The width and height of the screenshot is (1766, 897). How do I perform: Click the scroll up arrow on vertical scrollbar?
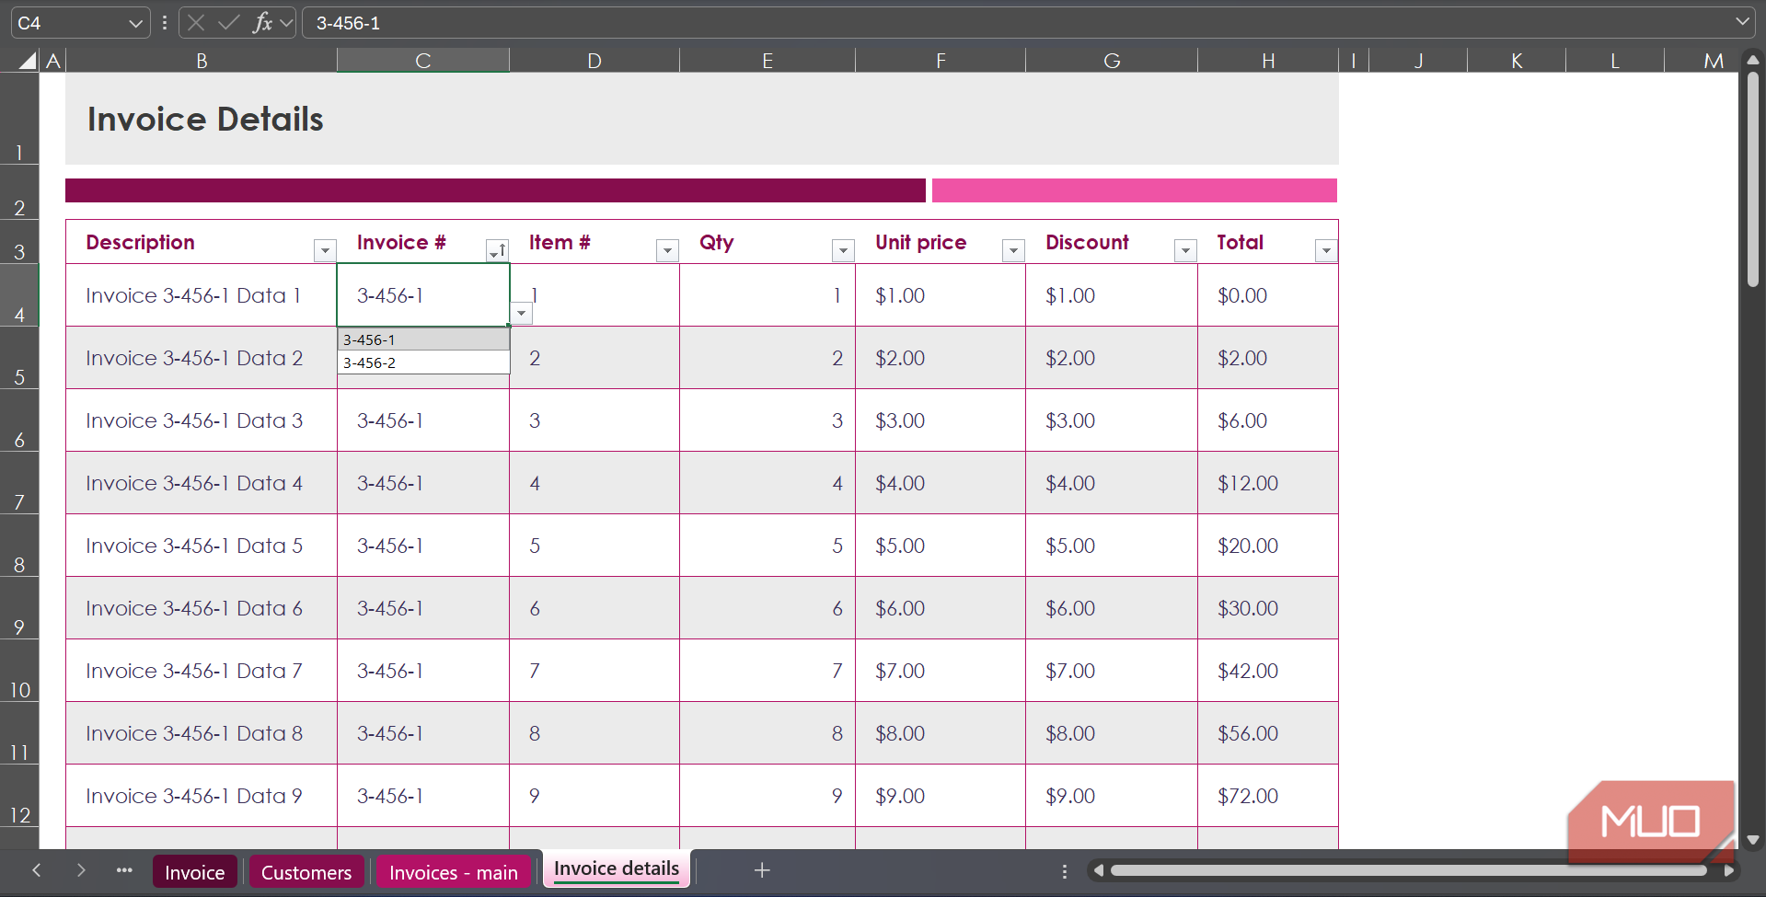(1753, 60)
